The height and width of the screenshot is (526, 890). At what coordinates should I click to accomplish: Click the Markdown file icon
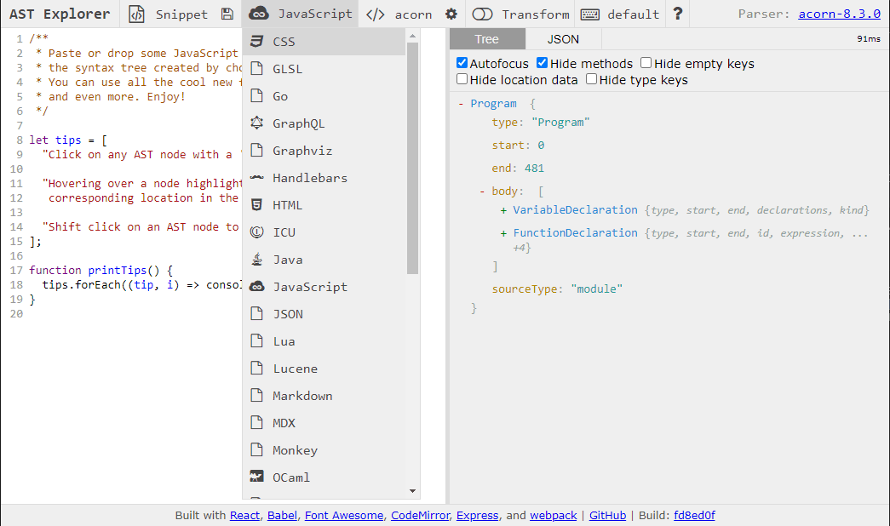tap(257, 396)
